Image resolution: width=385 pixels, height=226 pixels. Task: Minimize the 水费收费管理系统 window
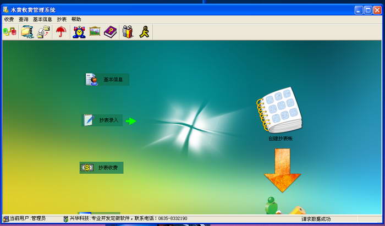(x=359, y=10)
